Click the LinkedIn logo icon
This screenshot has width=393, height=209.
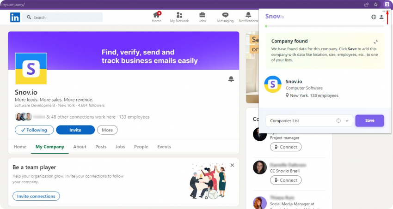pyautogui.click(x=15, y=18)
